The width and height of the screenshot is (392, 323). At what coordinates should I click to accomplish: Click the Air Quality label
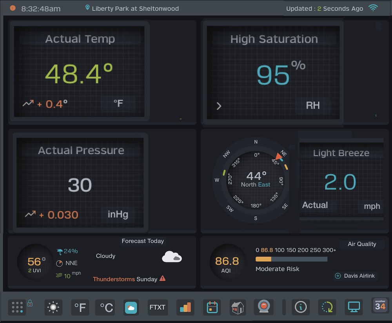(x=362, y=244)
